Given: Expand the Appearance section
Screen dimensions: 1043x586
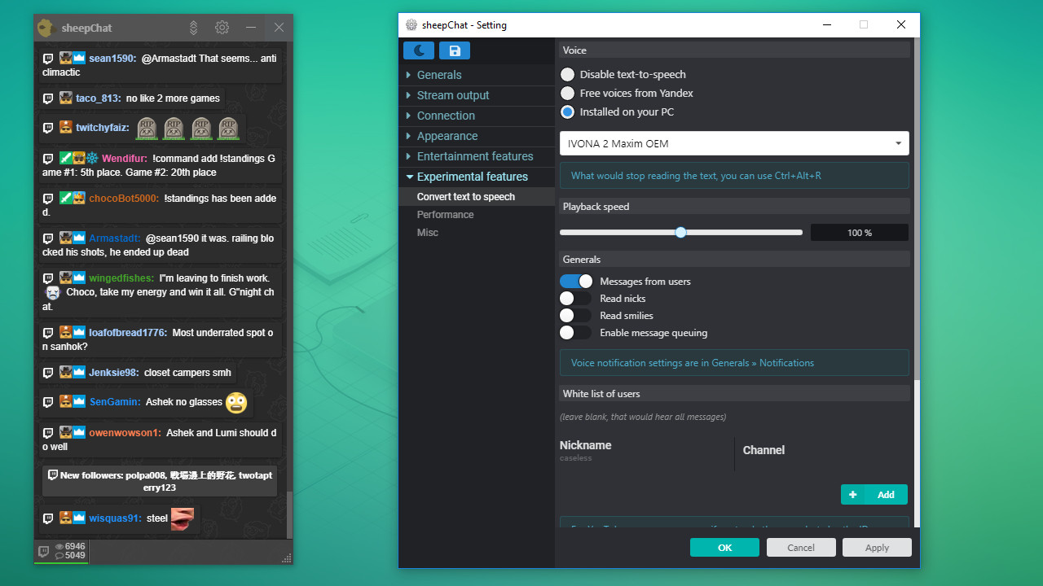Looking at the screenshot, I should pos(447,136).
